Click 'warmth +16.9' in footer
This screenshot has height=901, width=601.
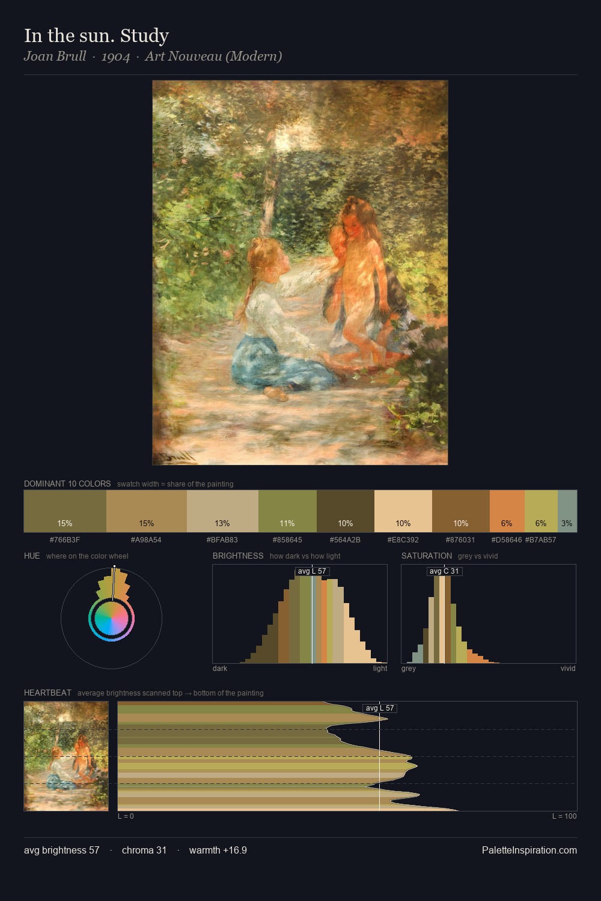point(218,851)
